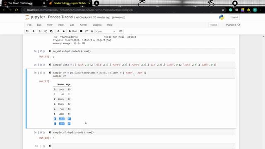Insert a cell below using plus icon
Viewport: 265px width, 149px height.
click(x=34, y=31)
